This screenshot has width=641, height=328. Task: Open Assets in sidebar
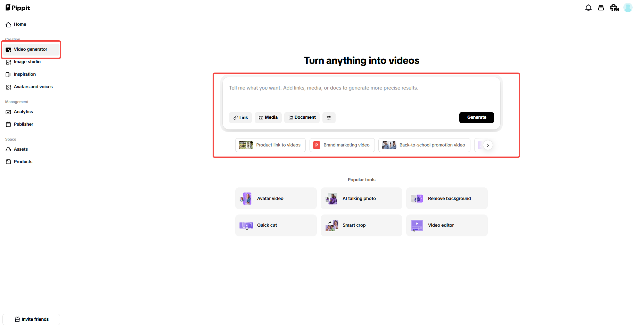[31, 149]
